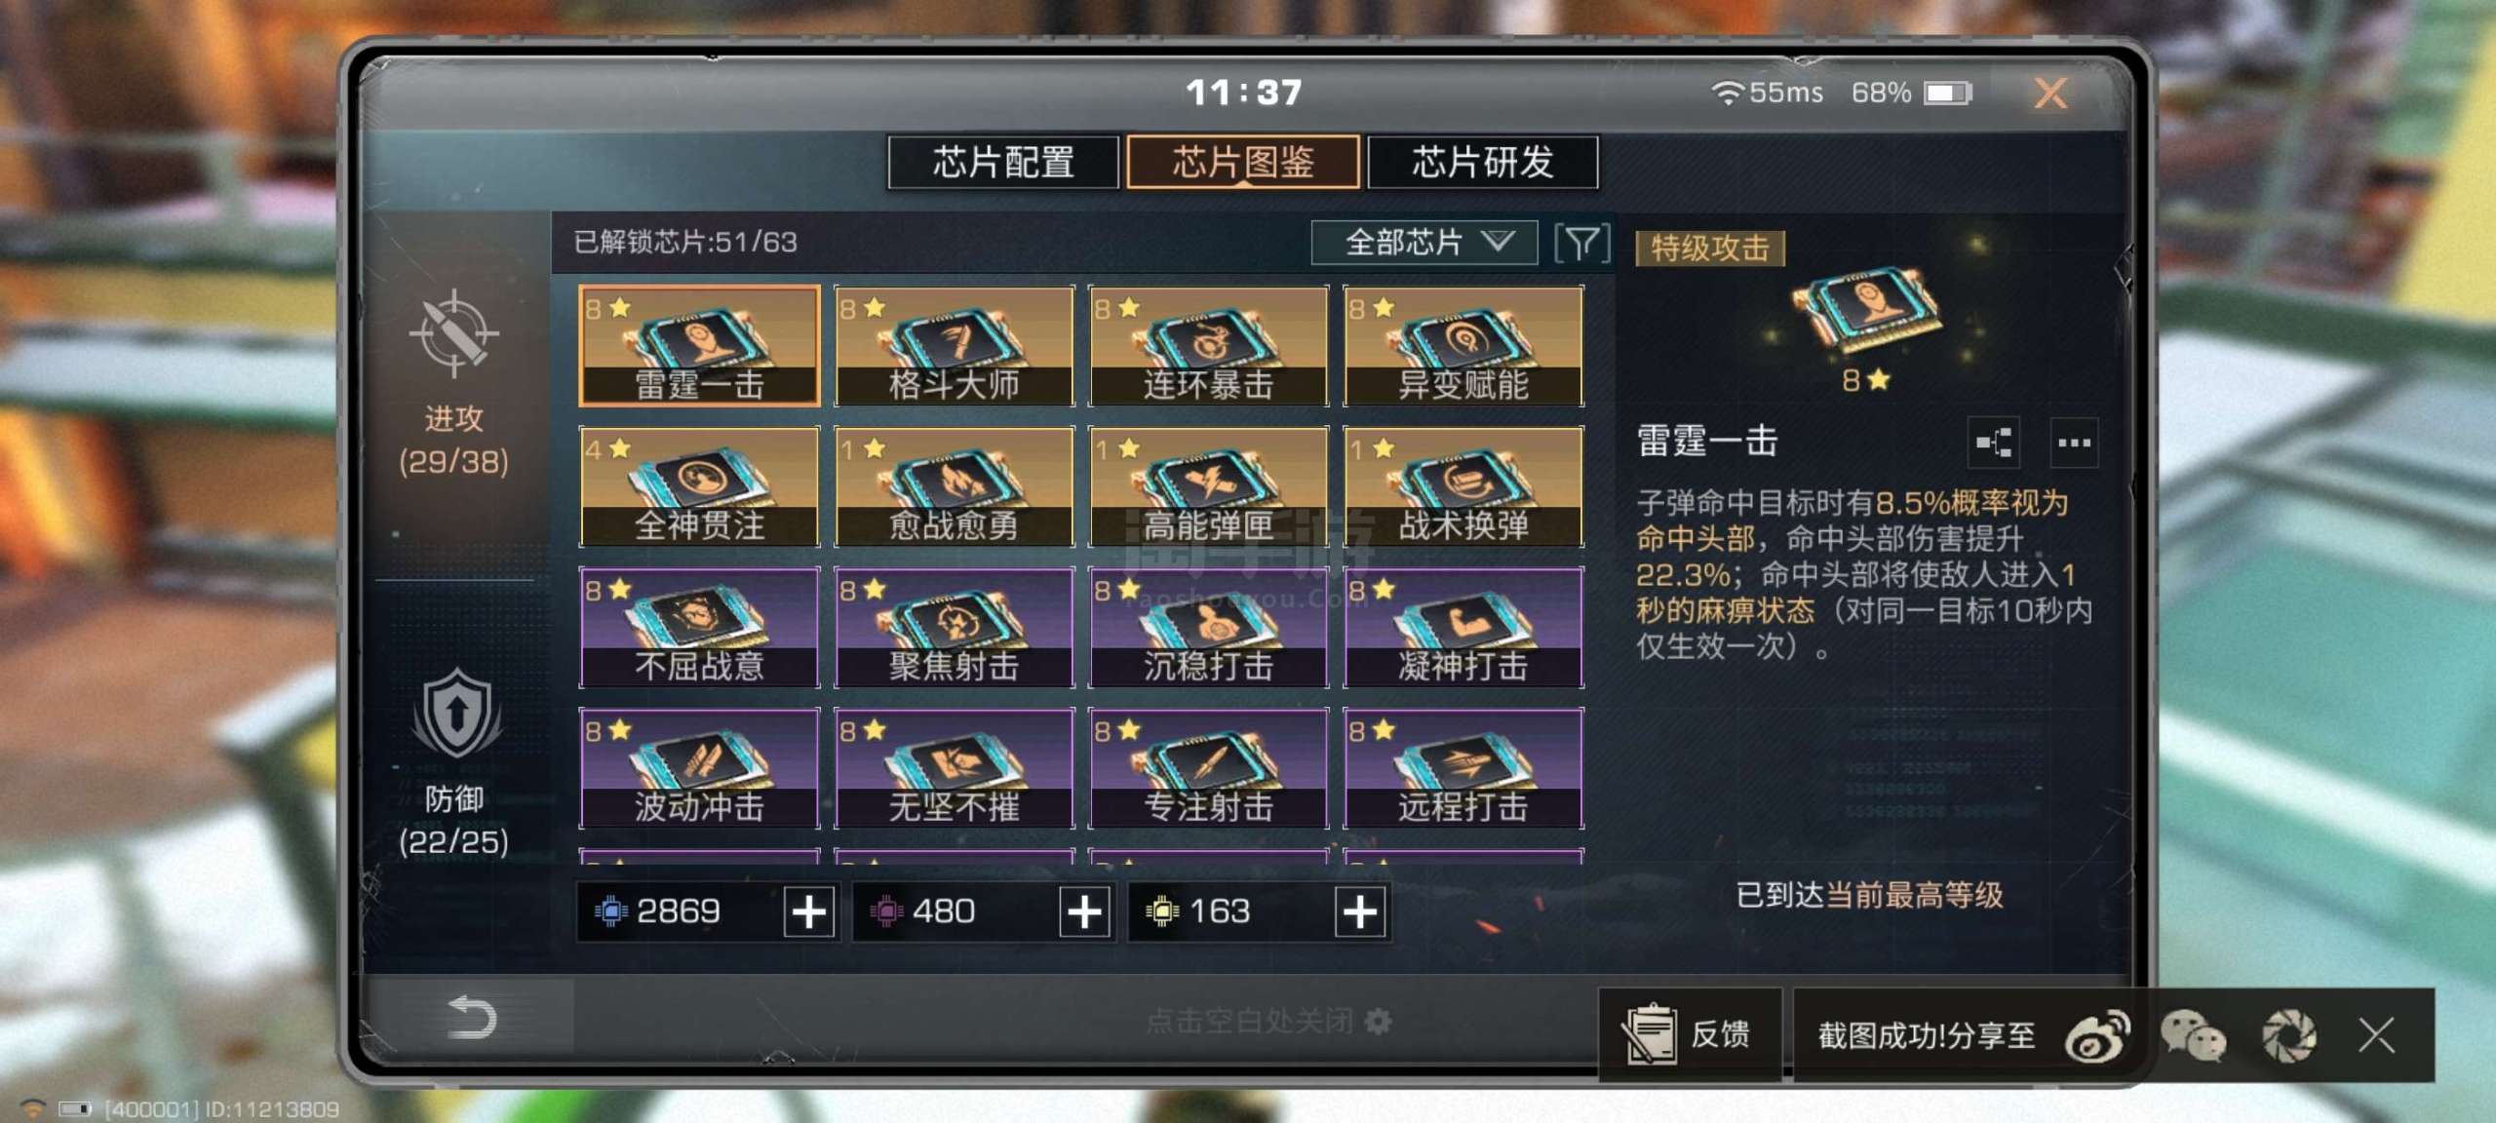Select the 进攻 attack category icon
Screen dimensions: 2496x1123
click(x=453, y=333)
